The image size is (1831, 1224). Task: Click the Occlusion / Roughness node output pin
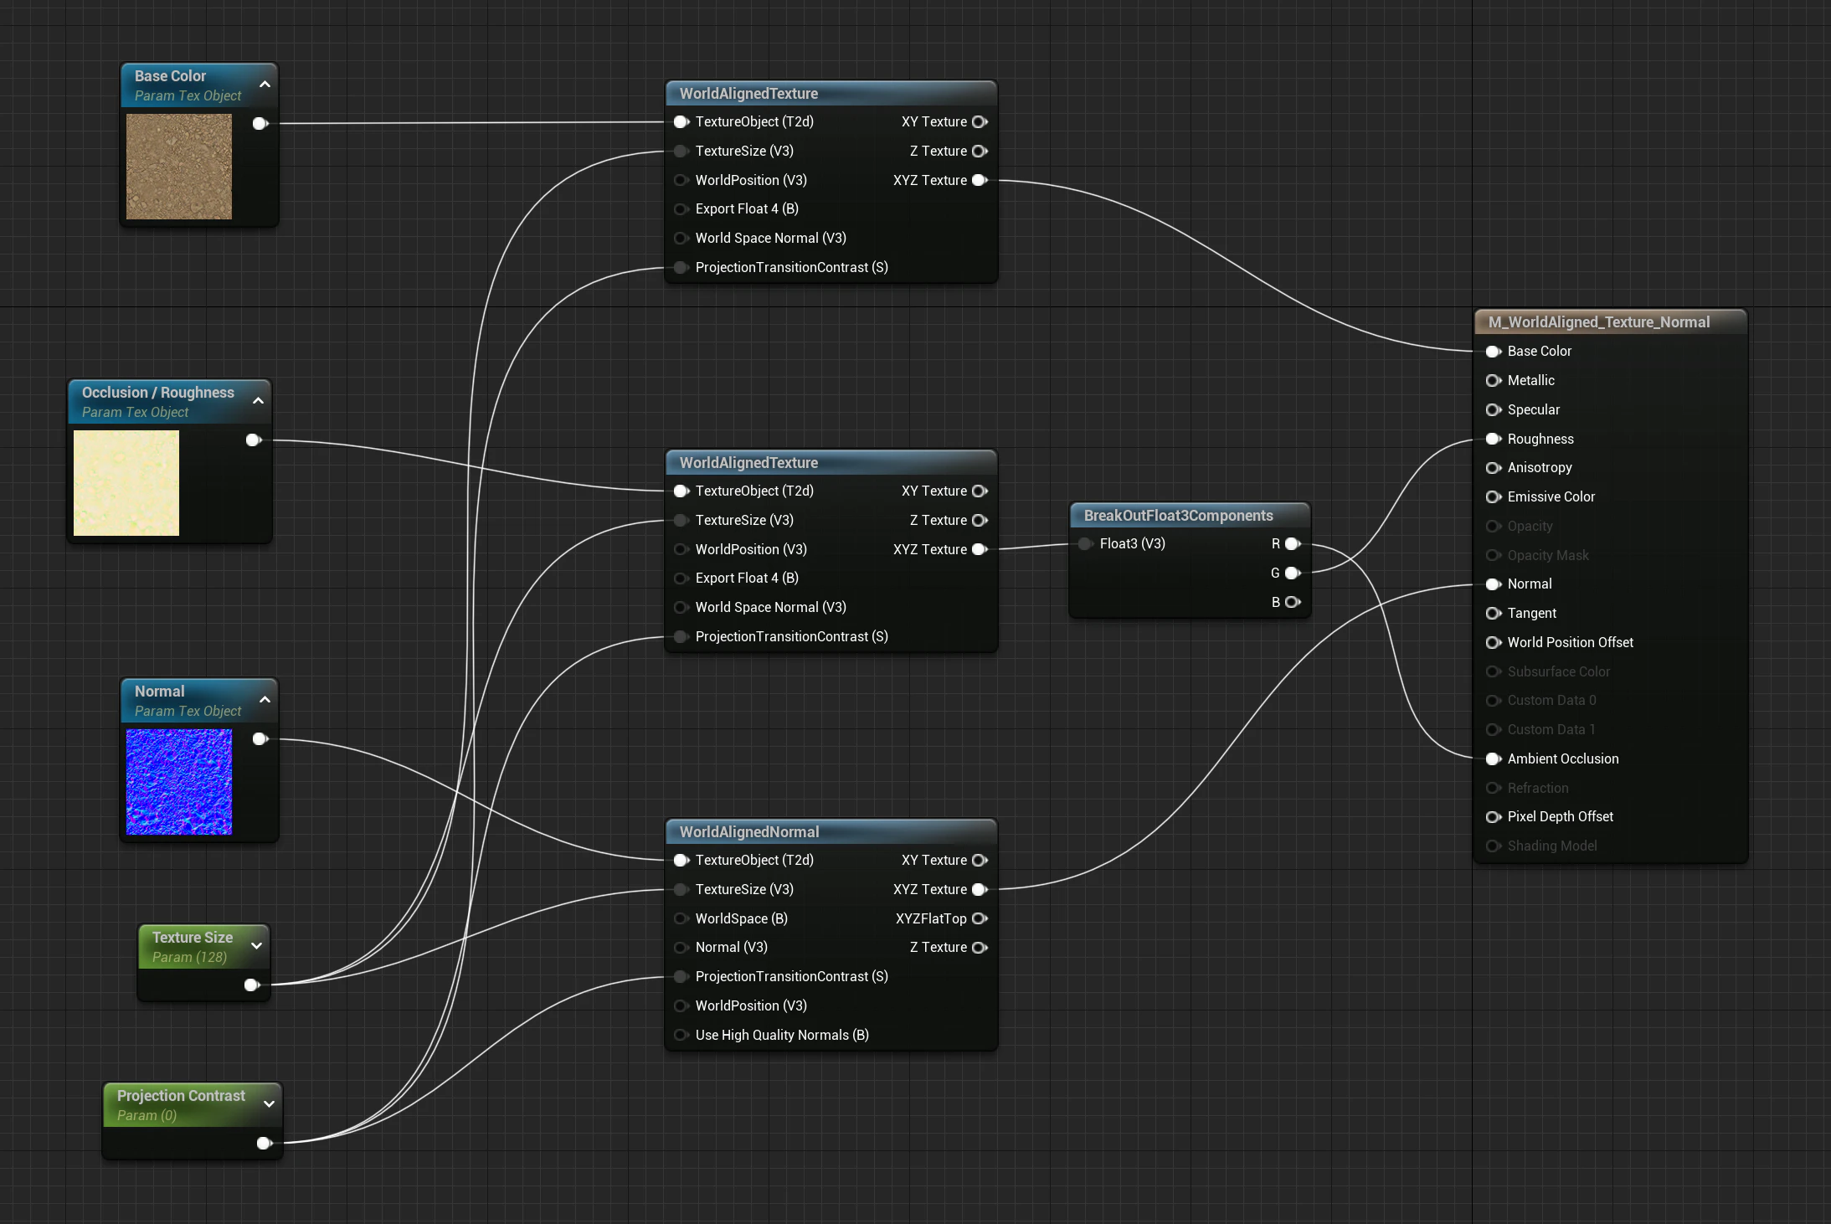click(254, 440)
